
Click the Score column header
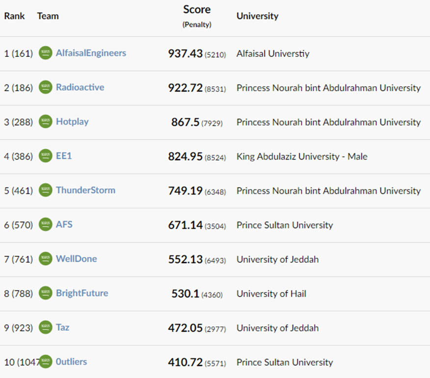coord(197,10)
